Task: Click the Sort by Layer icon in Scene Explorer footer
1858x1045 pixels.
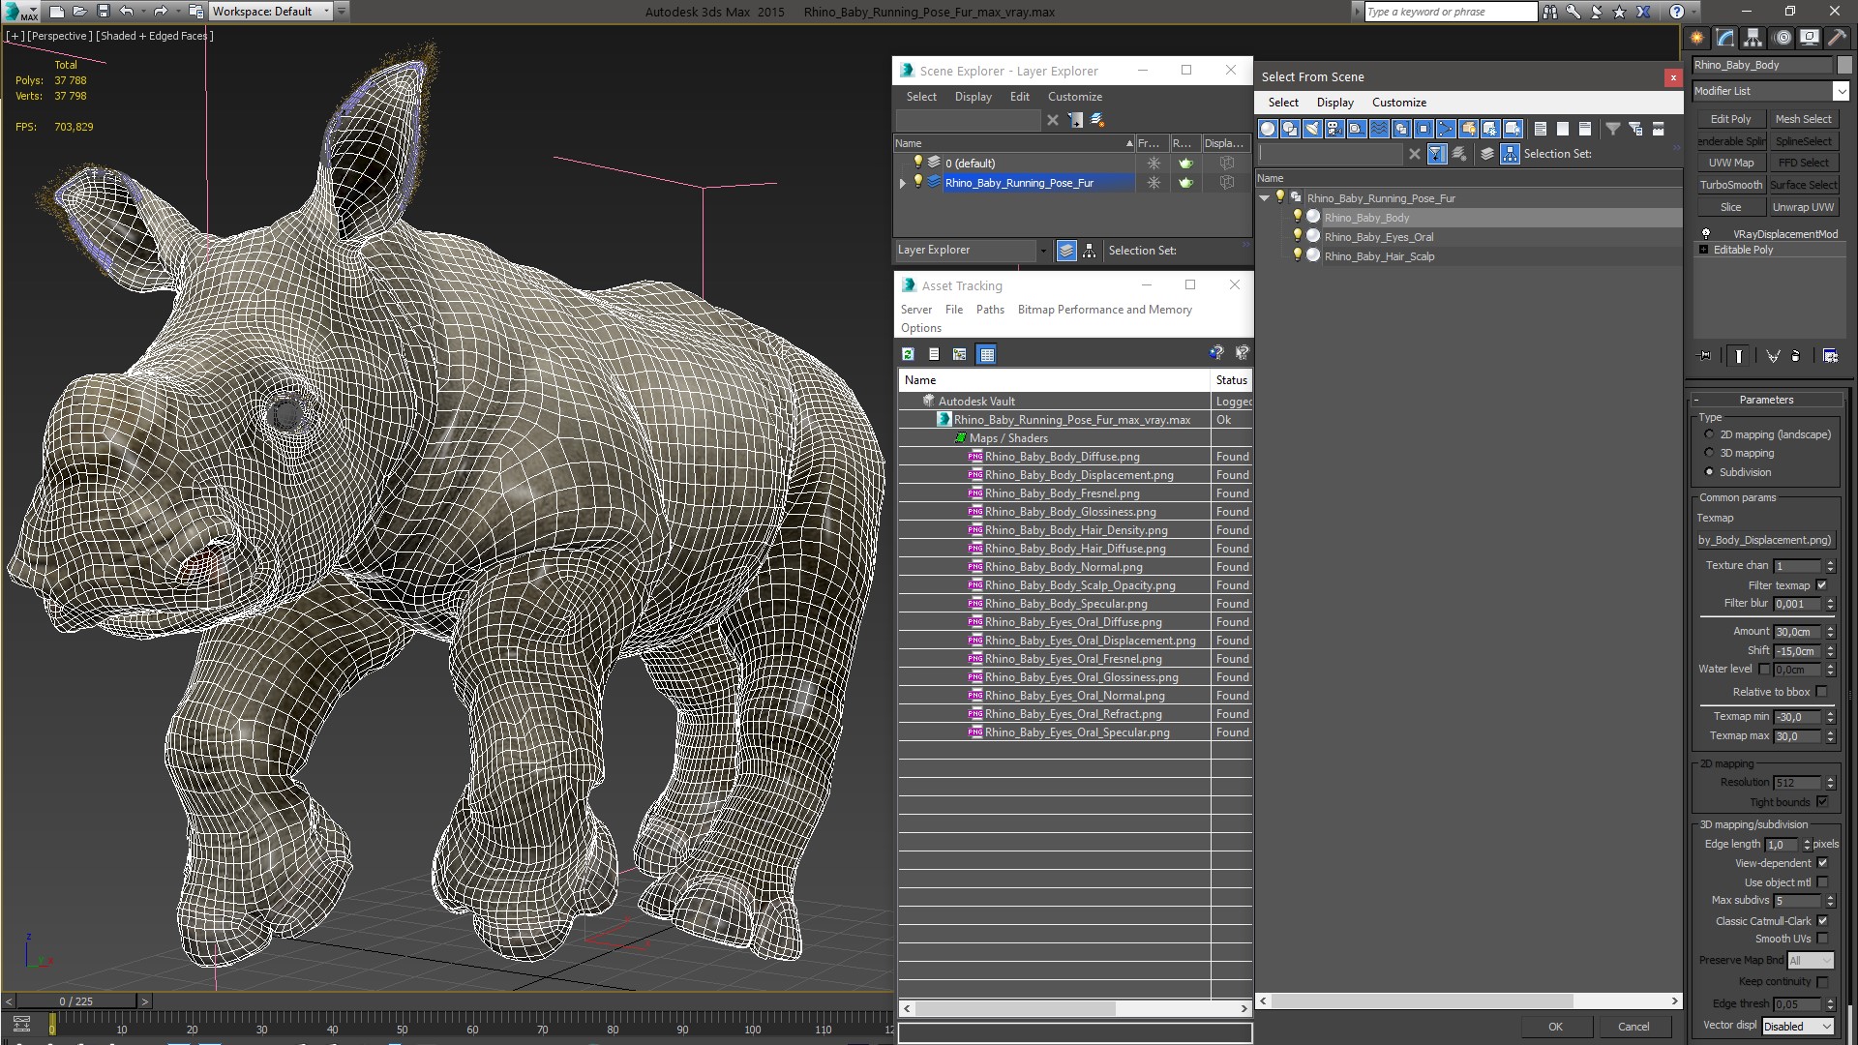Action: click(1066, 251)
